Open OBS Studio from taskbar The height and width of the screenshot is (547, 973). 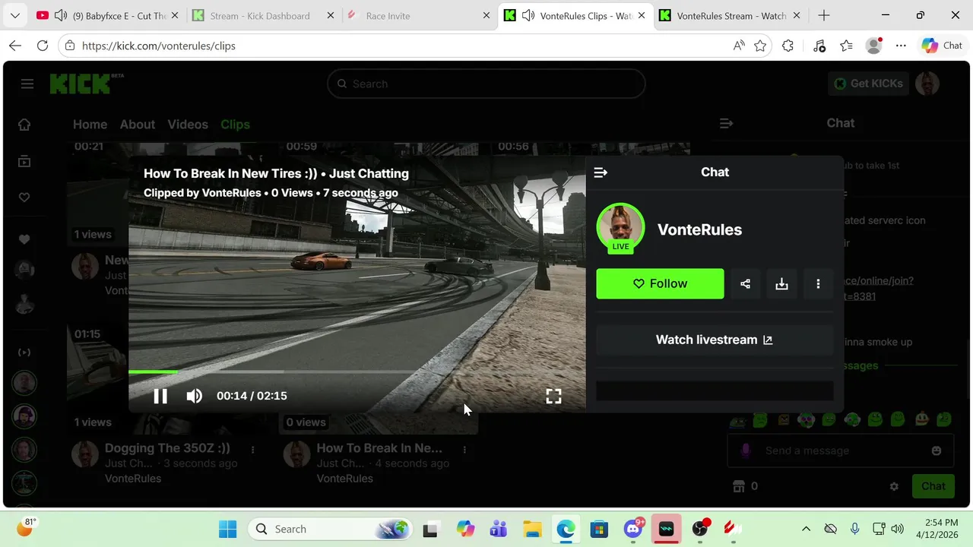pos(699,529)
